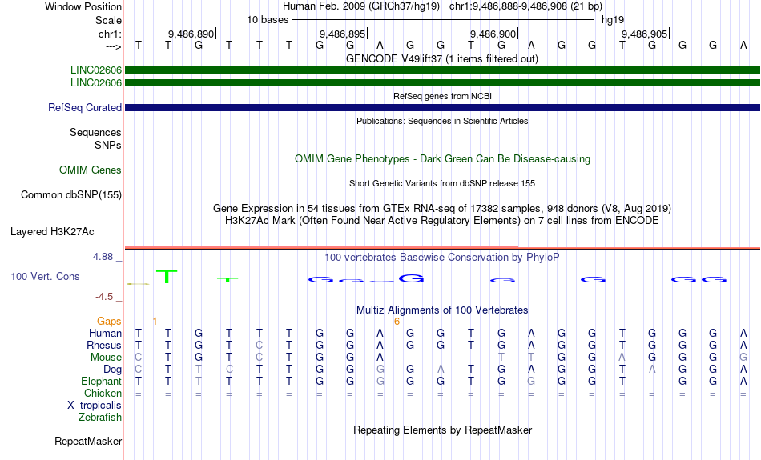The image size is (761, 460).
Task: Click the red H3K27Ac signal line
Action: point(442,248)
